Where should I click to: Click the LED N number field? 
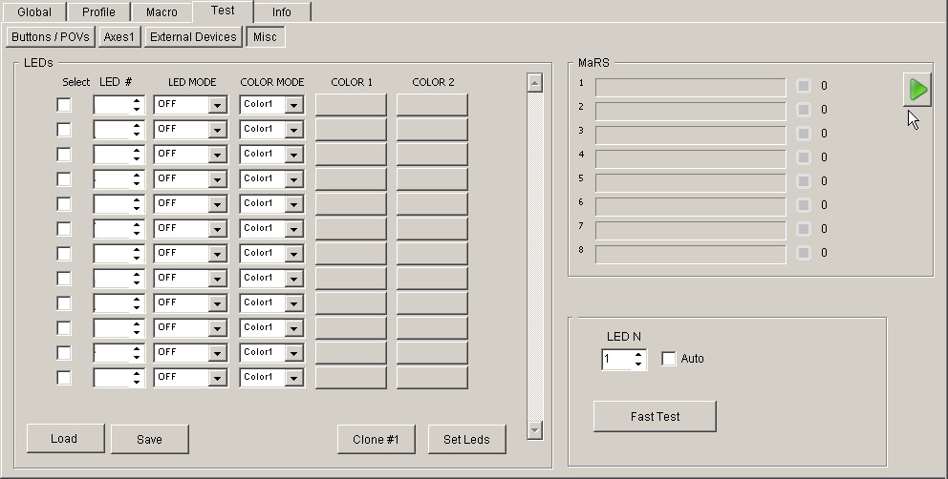[x=615, y=360]
